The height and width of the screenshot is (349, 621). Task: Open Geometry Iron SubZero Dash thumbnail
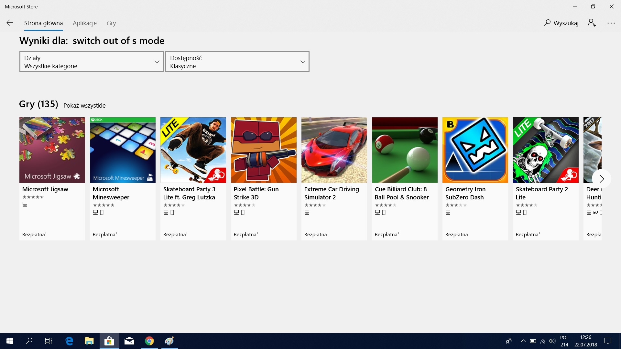[x=475, y=150]
